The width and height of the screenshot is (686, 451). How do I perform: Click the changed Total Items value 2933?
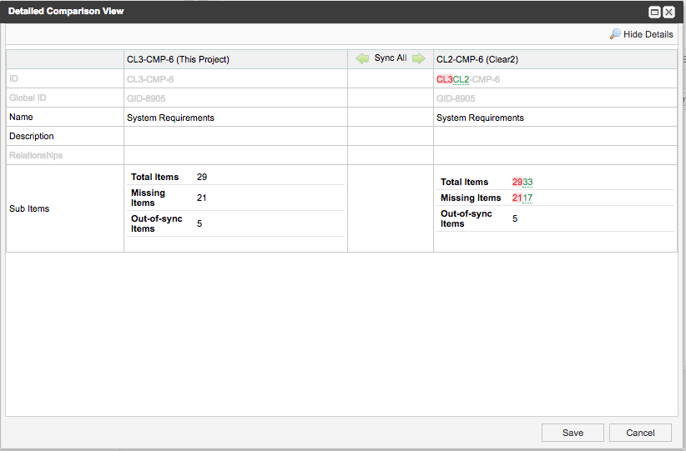[522, 182]
